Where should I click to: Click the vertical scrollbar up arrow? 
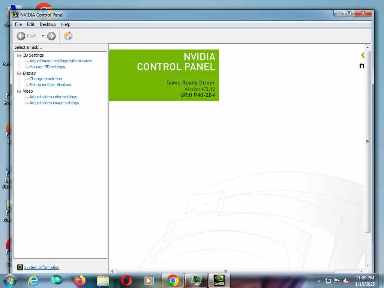[367, 47]
